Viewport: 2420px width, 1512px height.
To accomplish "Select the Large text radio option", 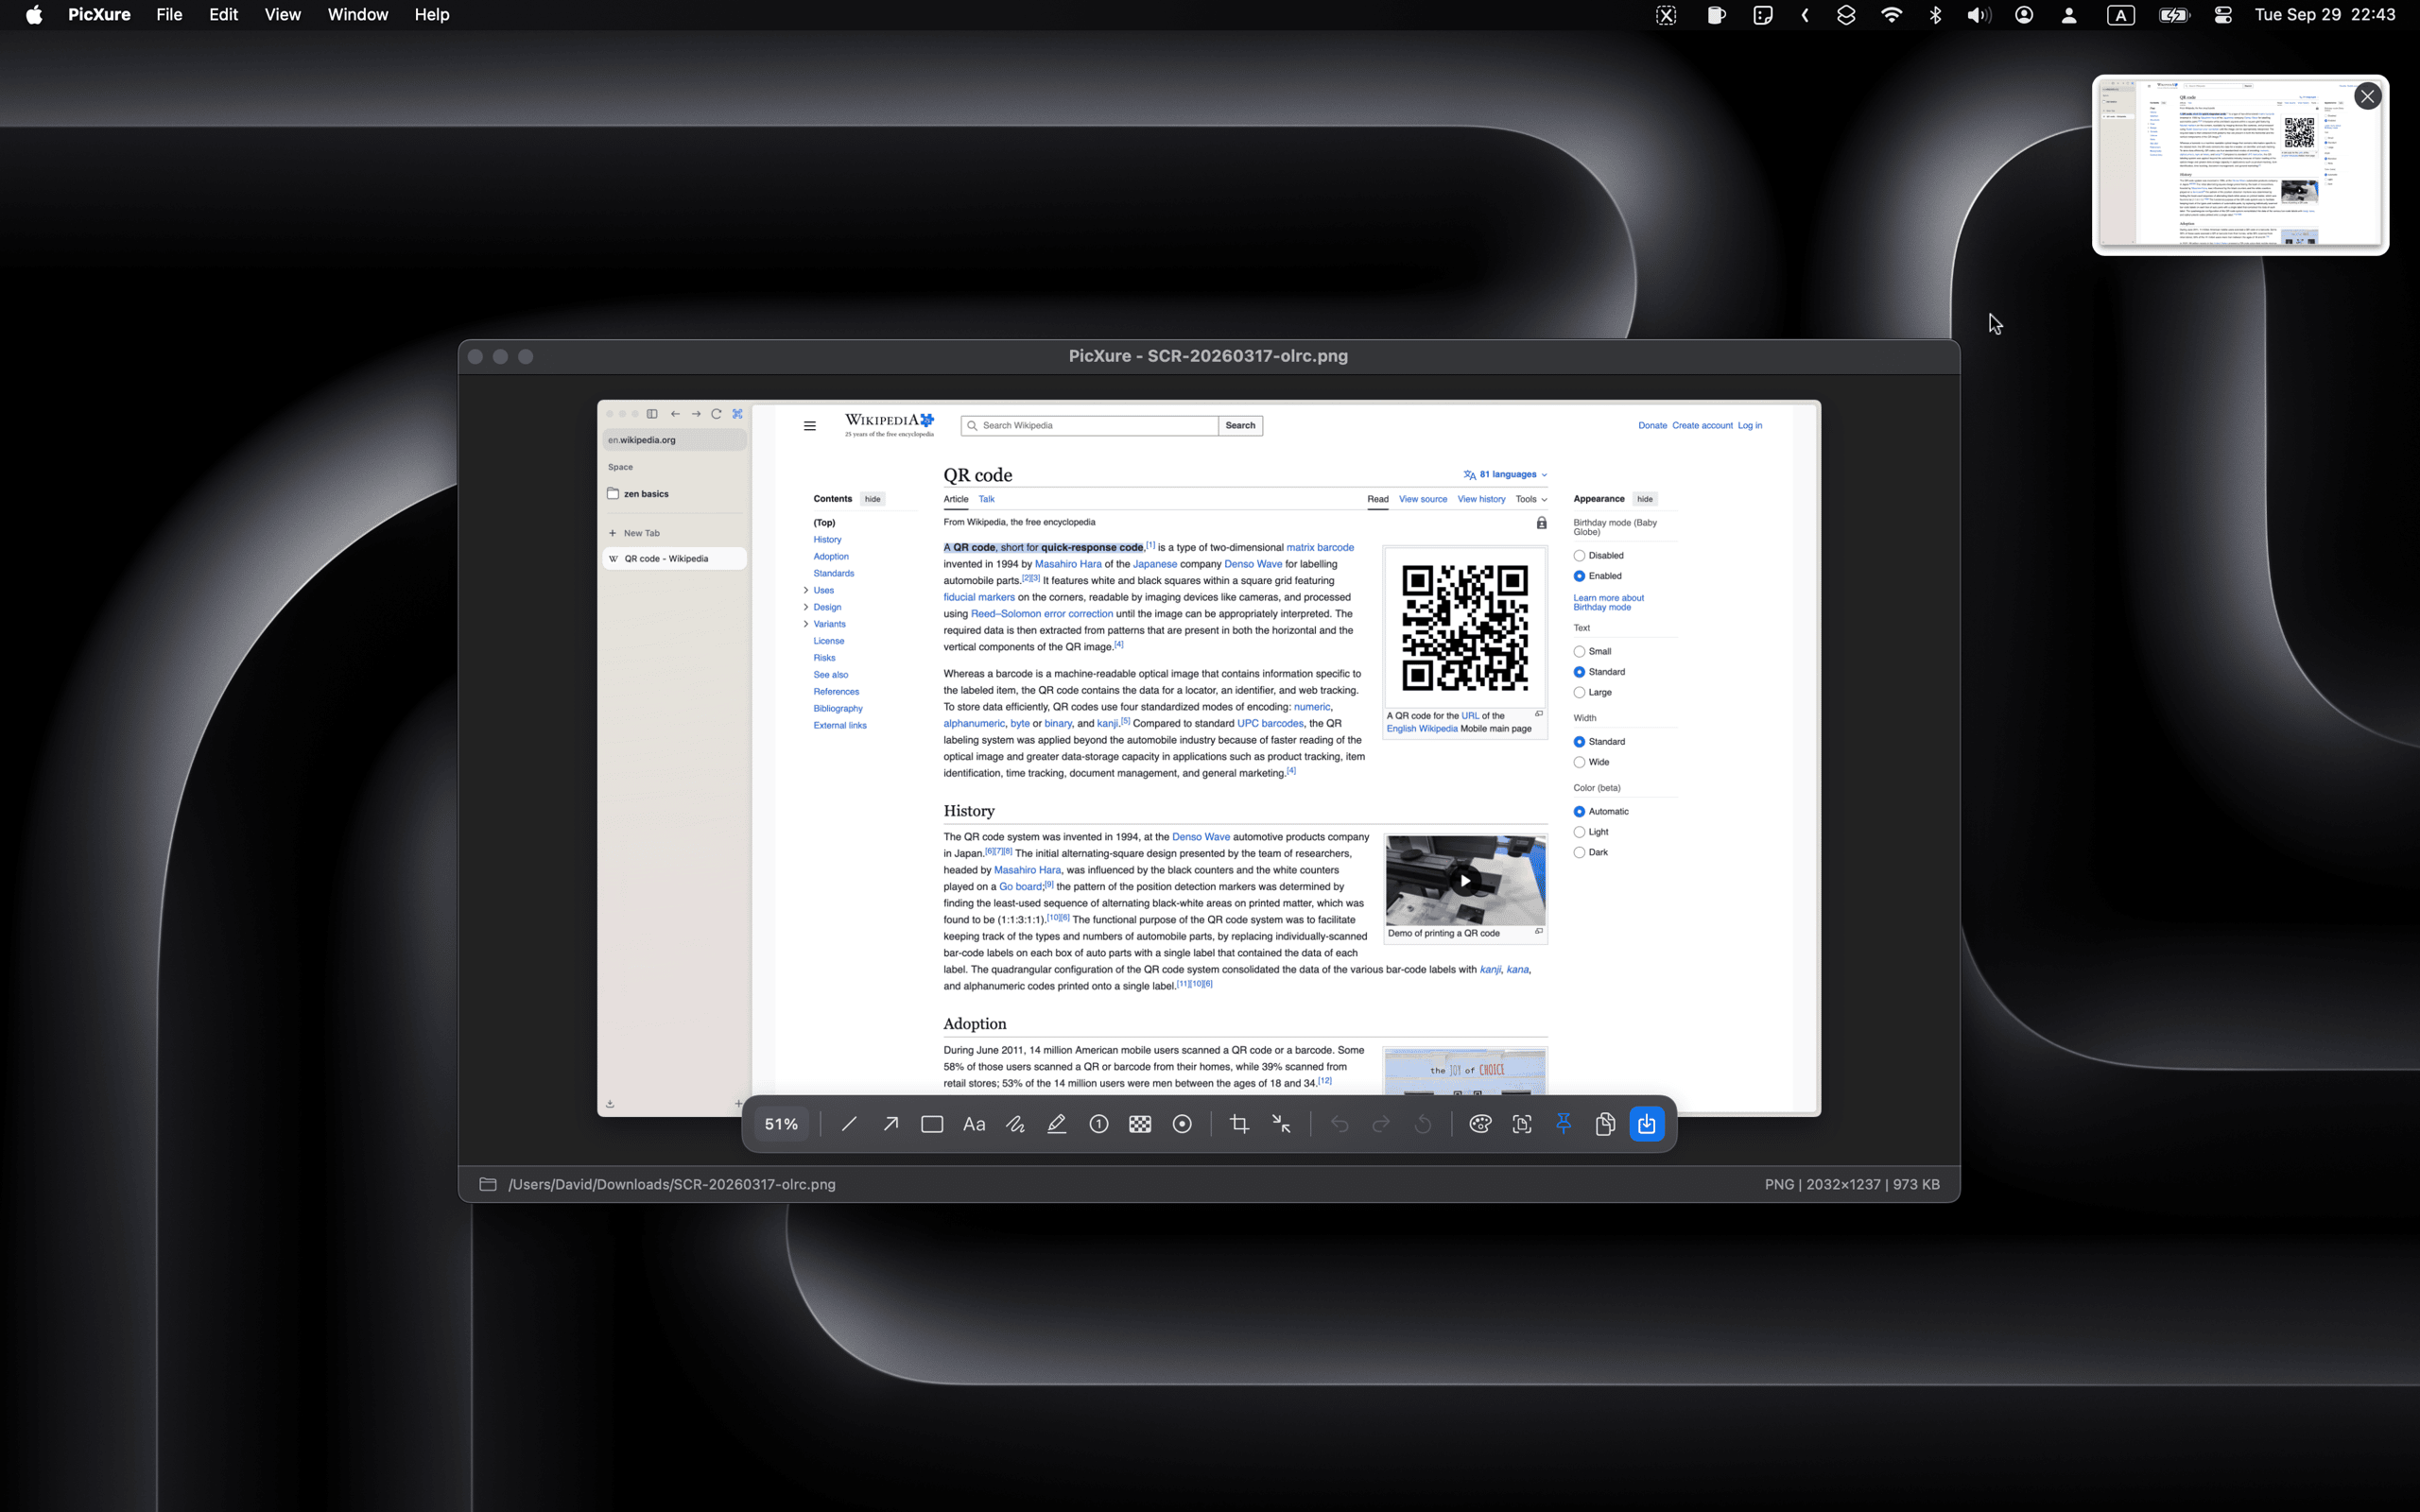I will pos(1579,692).
